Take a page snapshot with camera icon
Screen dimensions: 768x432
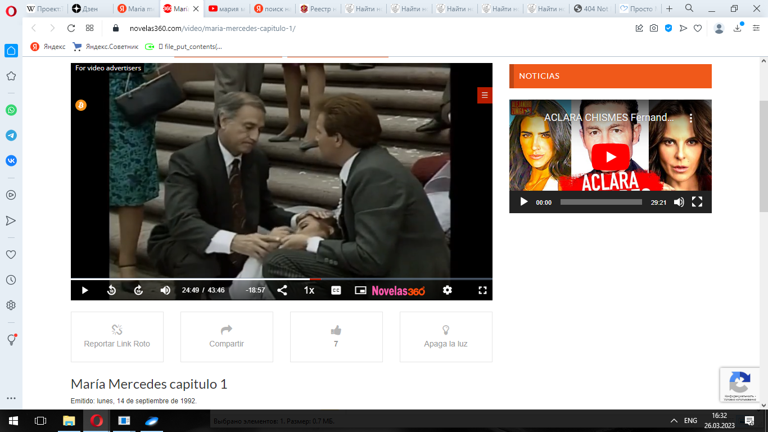coord(654,28)
